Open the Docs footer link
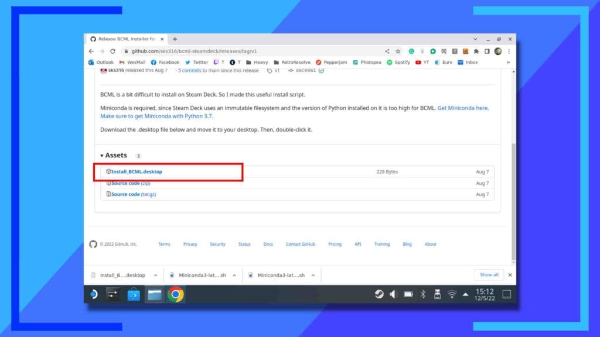This screenshot has height=337, width=600. pyautogui.click(x=268, y=244)
